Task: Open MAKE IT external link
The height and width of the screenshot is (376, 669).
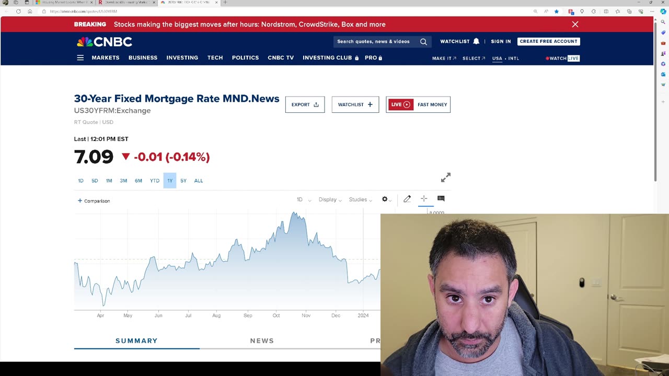Action: (444, 58)
